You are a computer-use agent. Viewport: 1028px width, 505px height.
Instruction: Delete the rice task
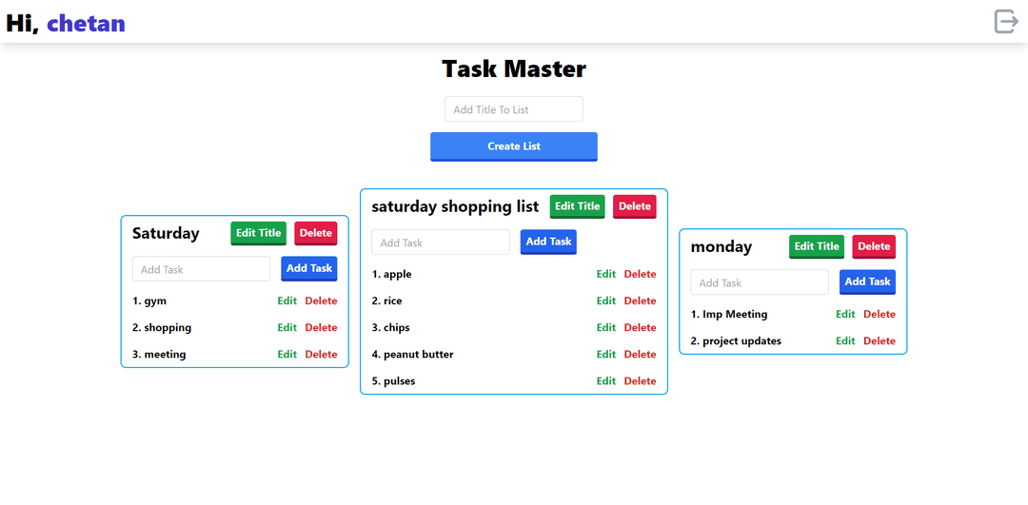[640, 301]
